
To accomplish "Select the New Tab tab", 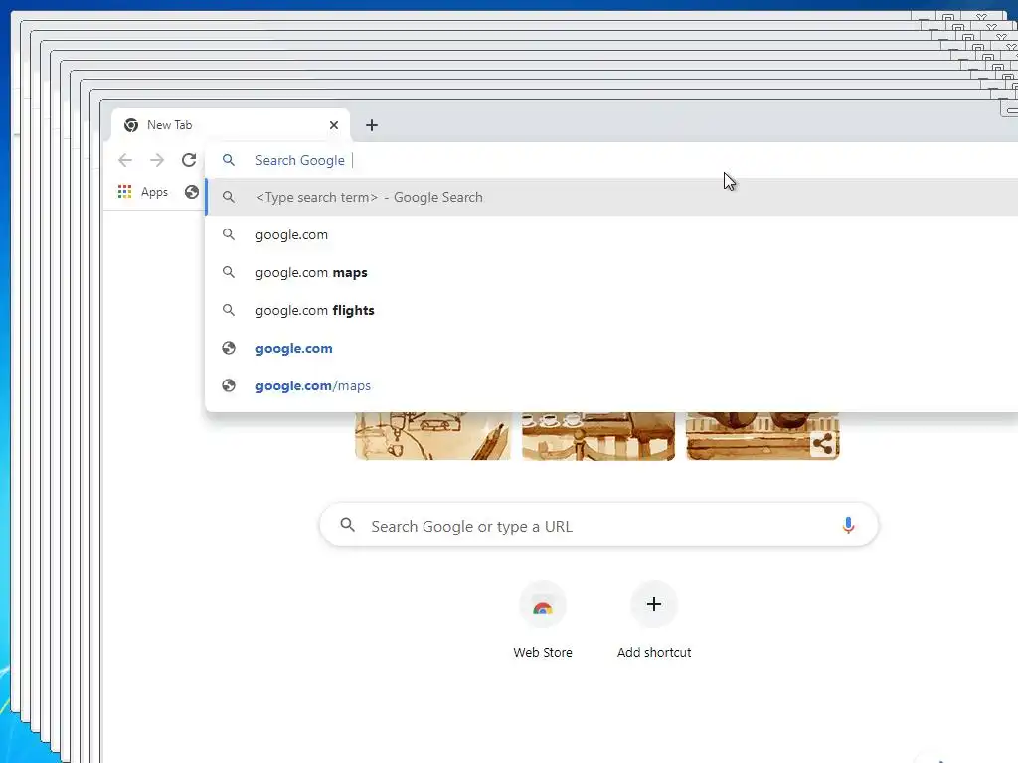I will click(x=230, y=125).
